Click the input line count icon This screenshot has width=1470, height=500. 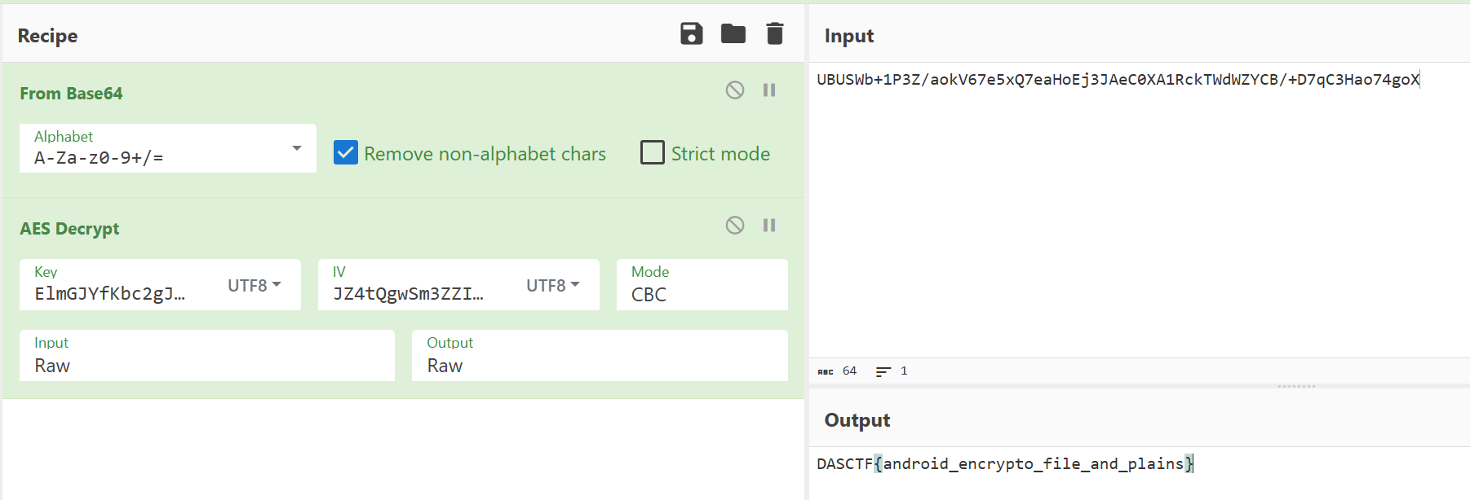[883, 371]
